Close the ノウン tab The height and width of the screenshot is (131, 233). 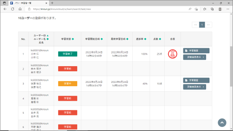tap(46, 3)
